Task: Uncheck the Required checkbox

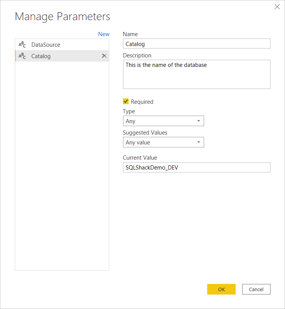Action: click(x=126, y=101)
